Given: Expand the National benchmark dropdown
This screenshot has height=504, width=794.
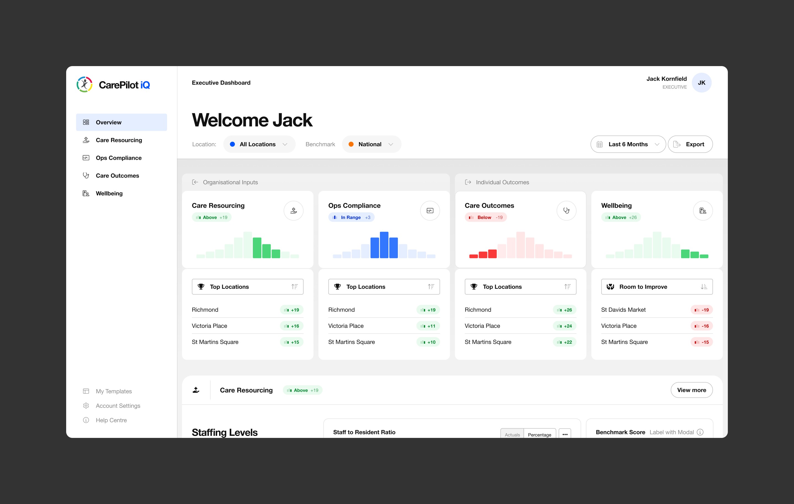Looking at the screenshot, I should point(371,144).
